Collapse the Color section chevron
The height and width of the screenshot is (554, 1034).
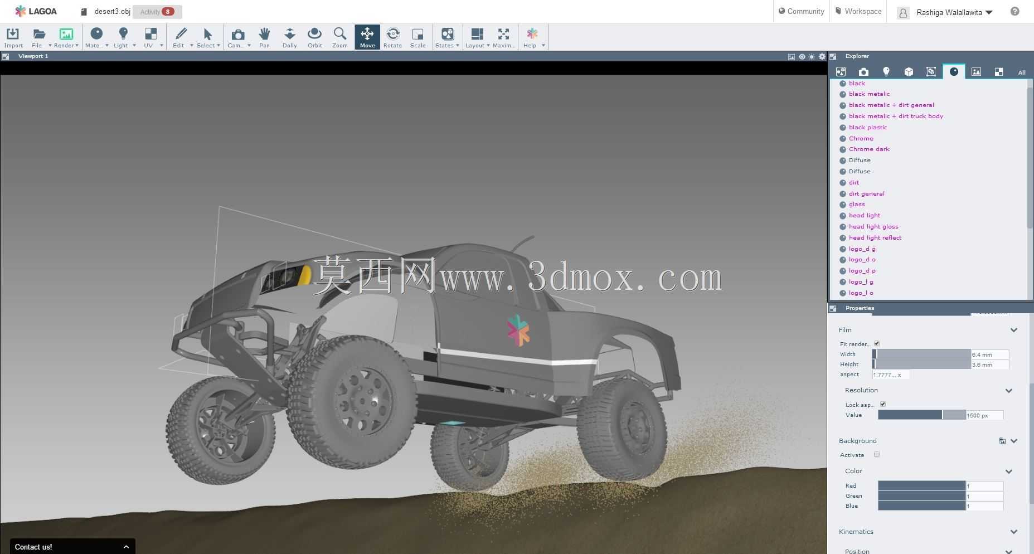coord(1009,472)
